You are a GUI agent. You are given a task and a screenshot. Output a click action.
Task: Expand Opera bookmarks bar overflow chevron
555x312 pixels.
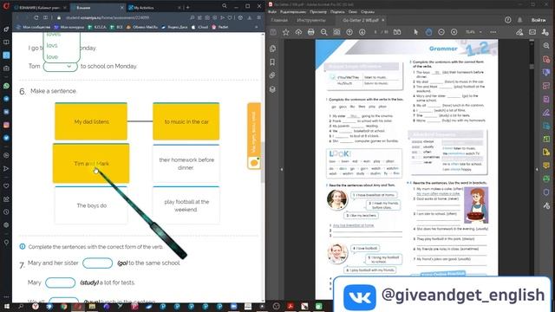[257, 27]
